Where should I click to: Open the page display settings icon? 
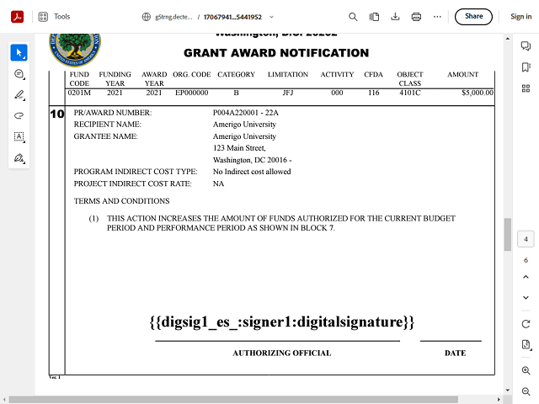[x=526, y=344]
